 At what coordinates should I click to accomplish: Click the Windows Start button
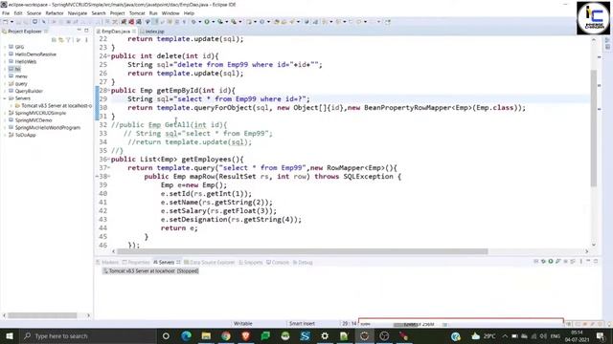pos(10,335)
